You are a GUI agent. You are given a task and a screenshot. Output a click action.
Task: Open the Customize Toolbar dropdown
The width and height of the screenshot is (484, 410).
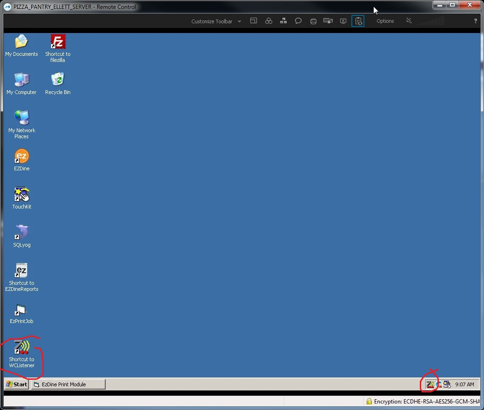pos(216,21)
